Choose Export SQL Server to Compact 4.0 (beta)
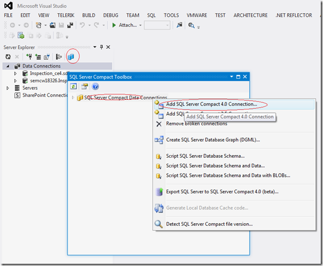The image size is (323, 266). point(234,192)
